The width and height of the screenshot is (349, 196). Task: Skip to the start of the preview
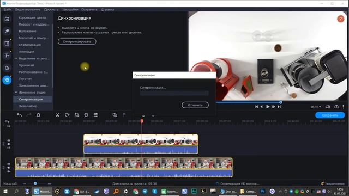pos(256,107)
